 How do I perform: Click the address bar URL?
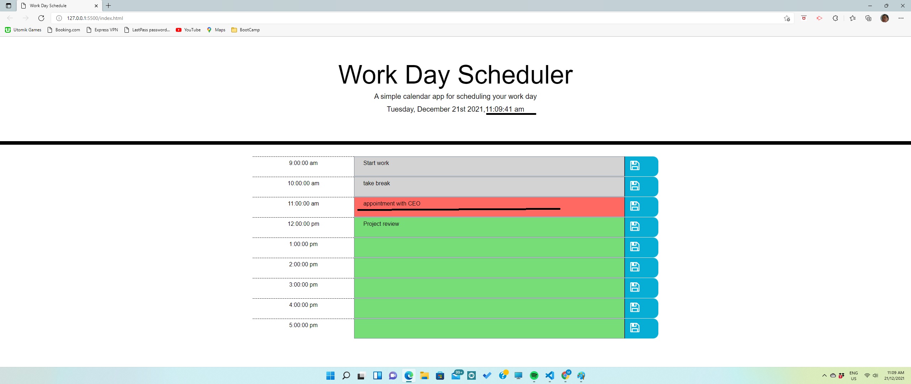95,18
